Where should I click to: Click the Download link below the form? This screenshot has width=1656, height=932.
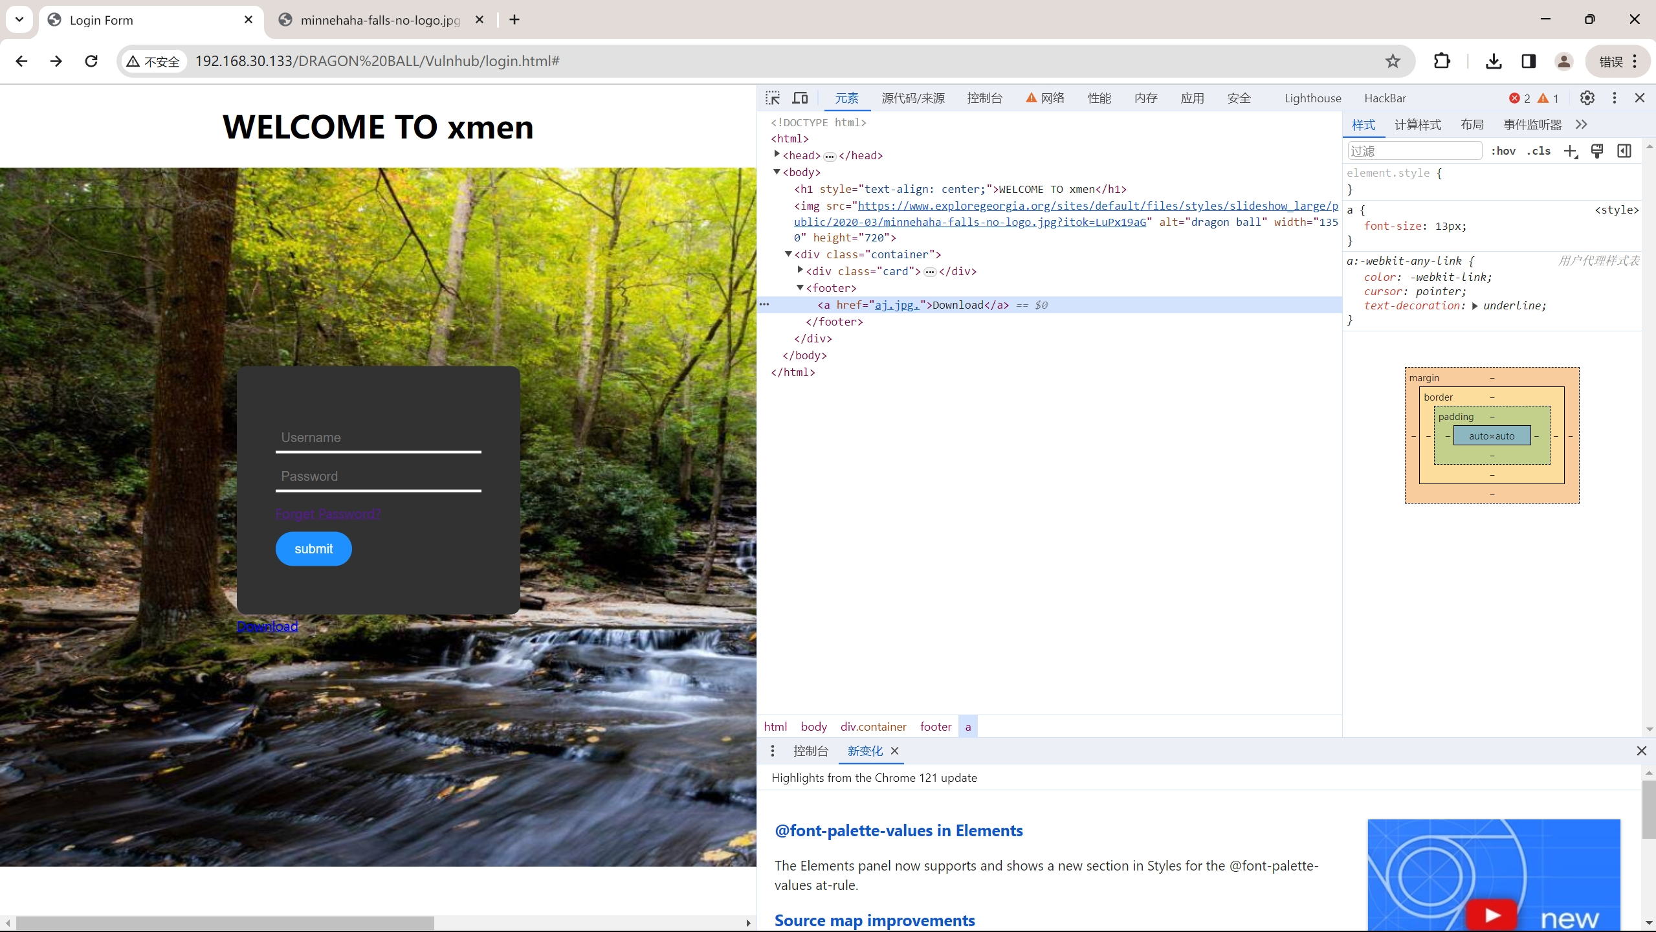pos(267,627)
